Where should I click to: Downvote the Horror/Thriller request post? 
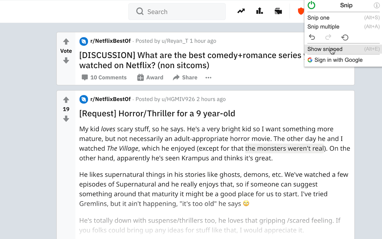point(66,119)
